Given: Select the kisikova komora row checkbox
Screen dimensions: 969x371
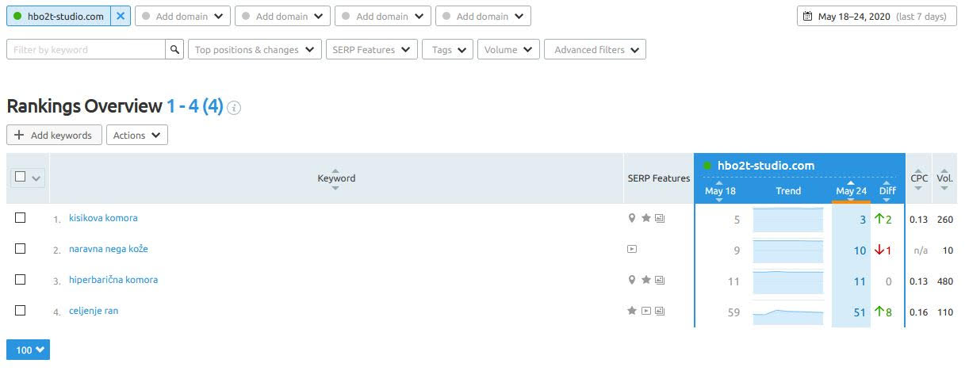Looking at the screenshot, I should (21, 218).
